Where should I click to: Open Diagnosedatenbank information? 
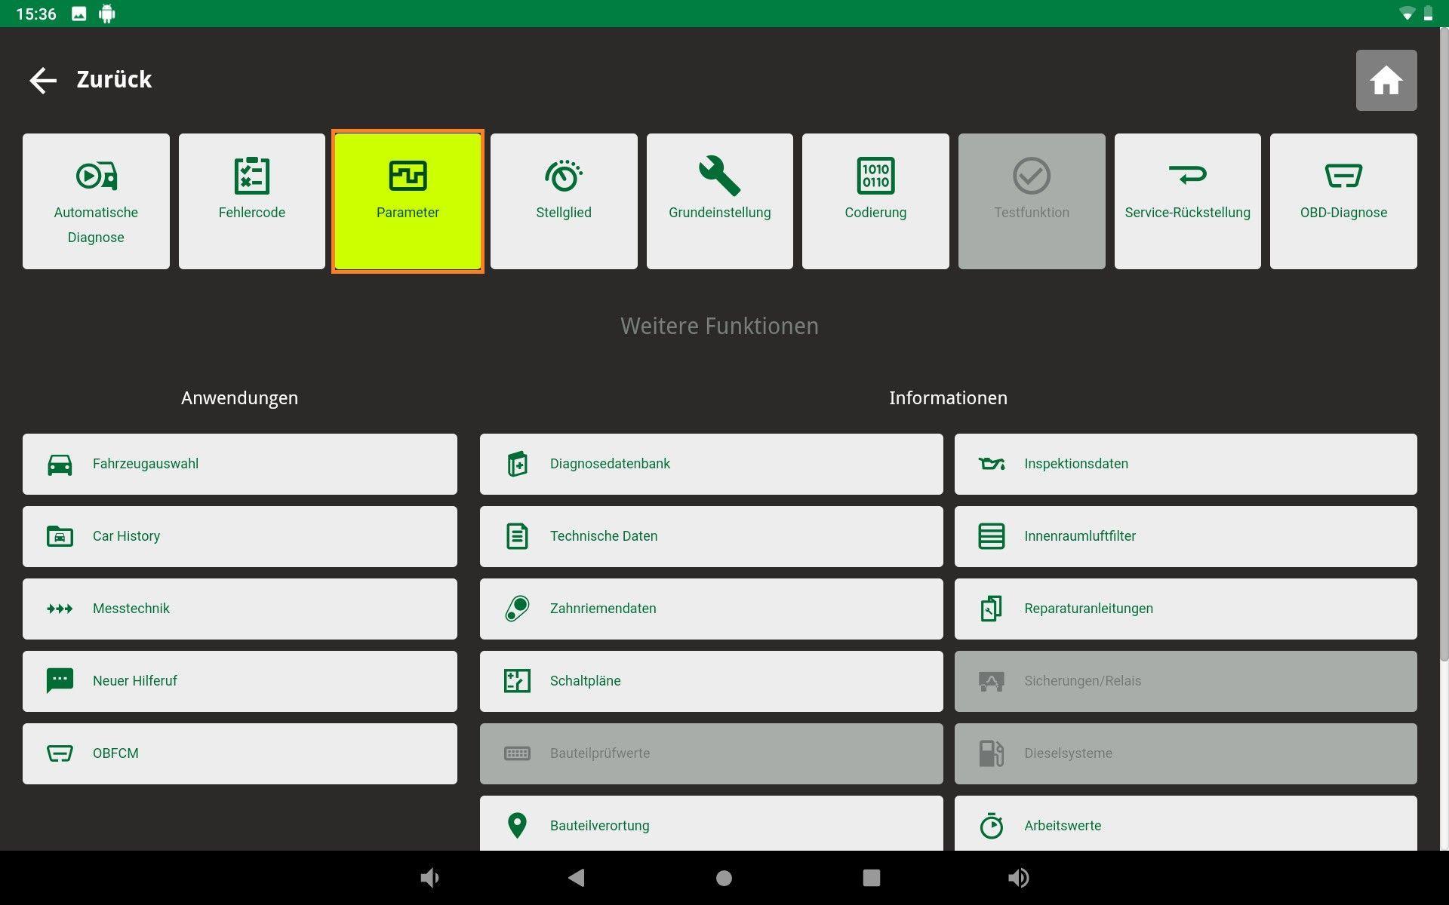click(712, 464)
